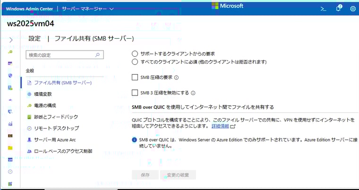359x190 pixels.
Task: Click the 全般 section heading
Action: click(x=30, y=71)
